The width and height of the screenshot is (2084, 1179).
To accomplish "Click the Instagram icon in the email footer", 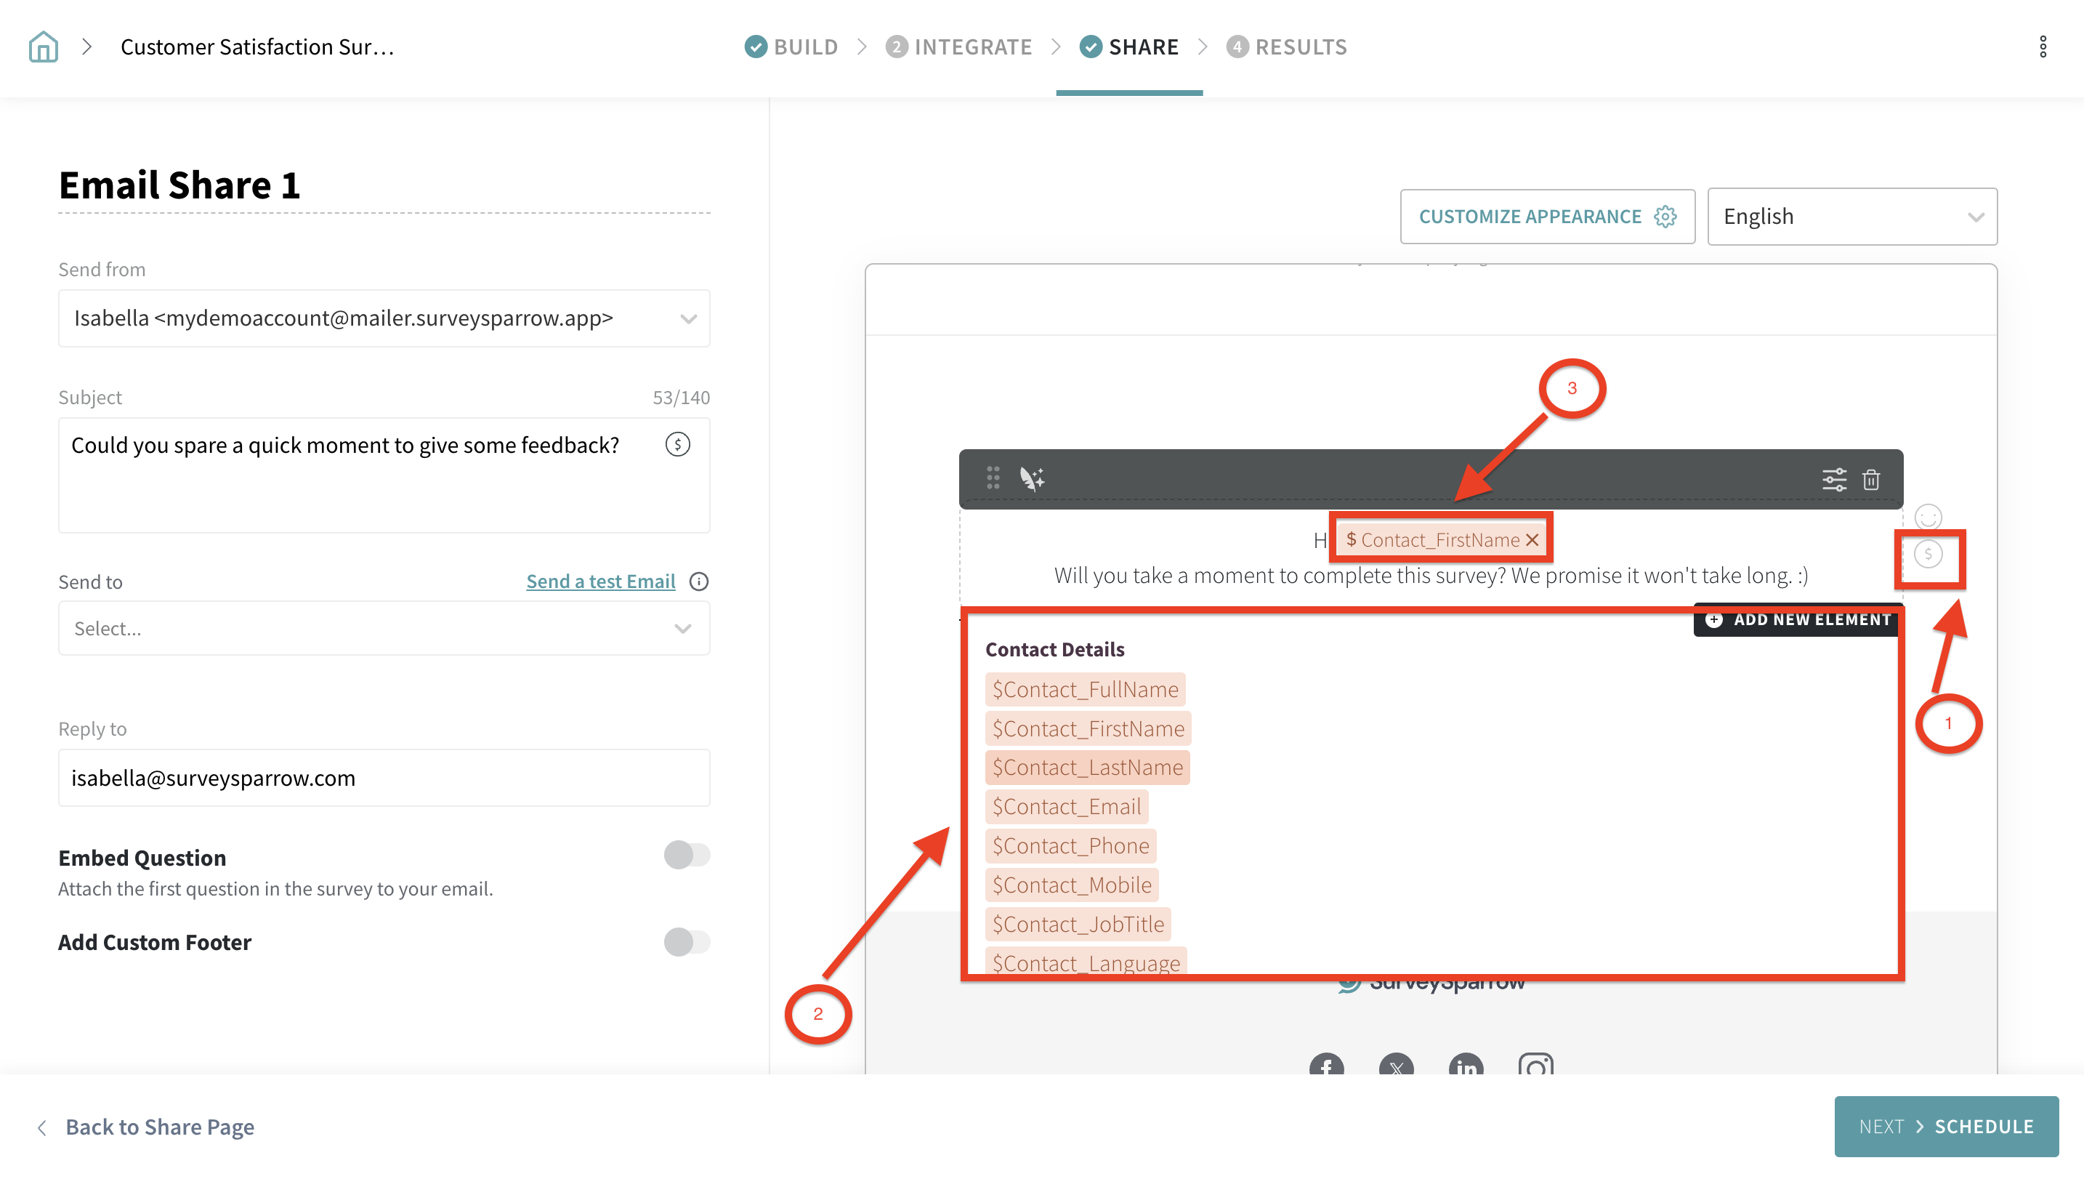I will click(x=1537, y=1067).
